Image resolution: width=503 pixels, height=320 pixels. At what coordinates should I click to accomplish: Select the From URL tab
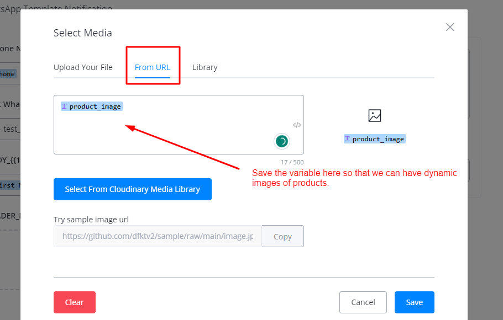coord(153,67)
